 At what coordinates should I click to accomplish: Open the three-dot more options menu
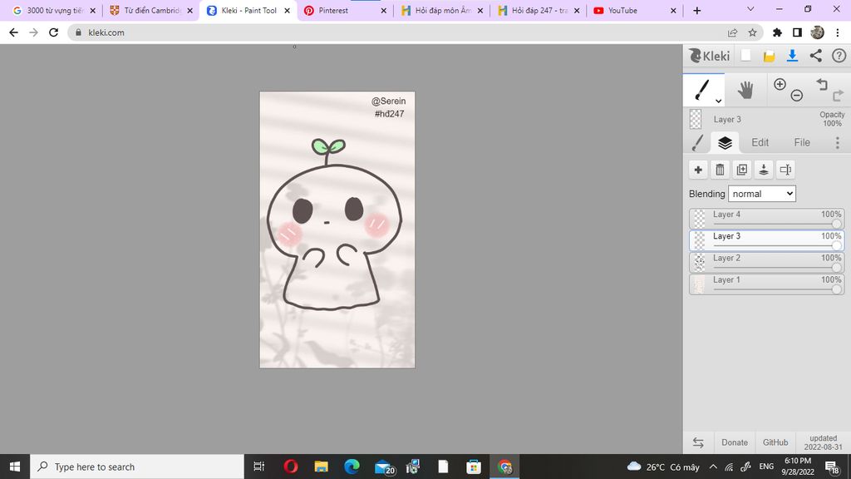[x=837, y=143]
